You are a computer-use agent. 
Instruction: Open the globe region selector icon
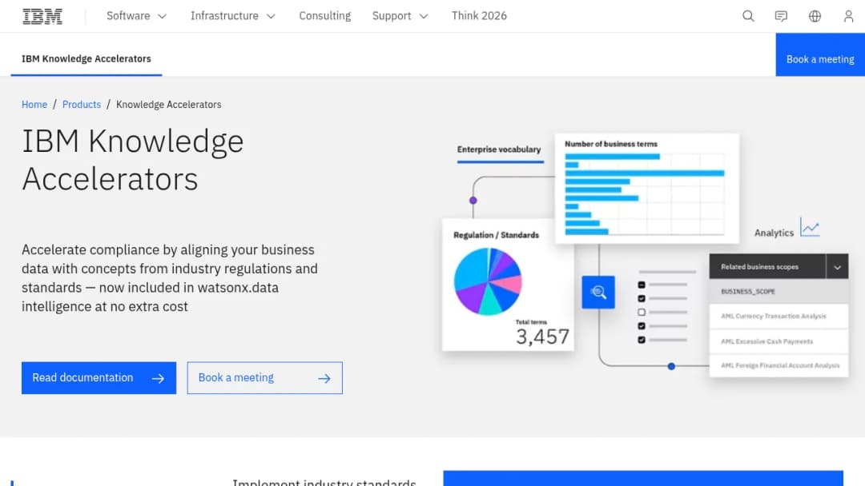coord(815,16)
